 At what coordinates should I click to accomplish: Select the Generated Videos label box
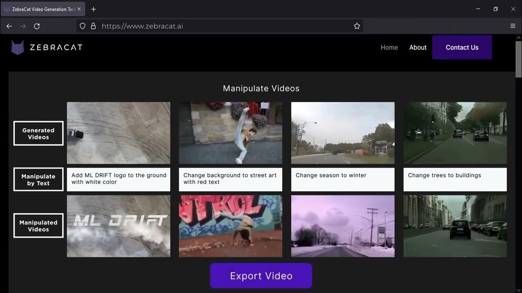pyautogui.click(x=38, y=133)
